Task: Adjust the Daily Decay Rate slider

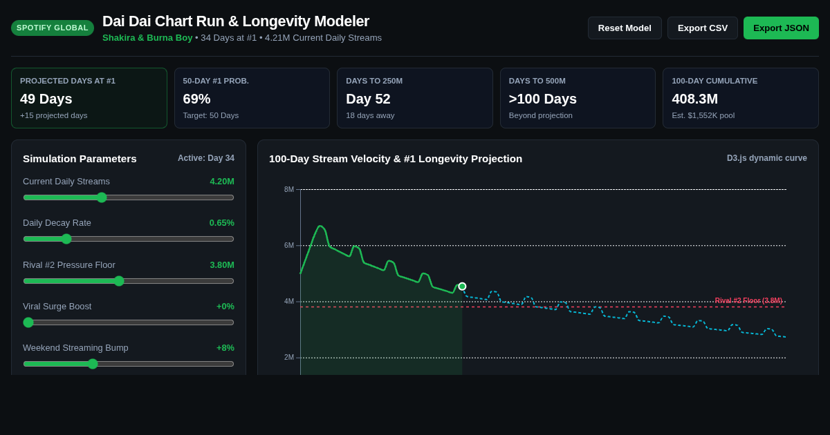Action: (129, 239)
